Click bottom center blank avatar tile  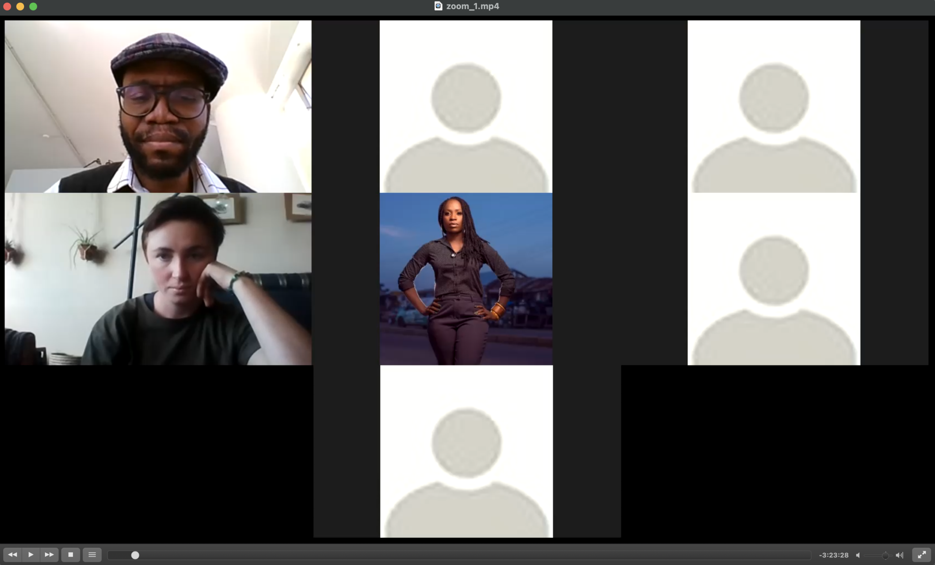tap(466, 451)
